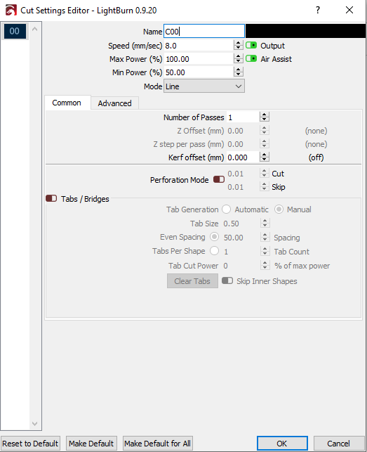Image resolution: width=367 pixels, height=452 pixels.
Task: Click the layer list scroll down arrow
Action: point(35,423)
